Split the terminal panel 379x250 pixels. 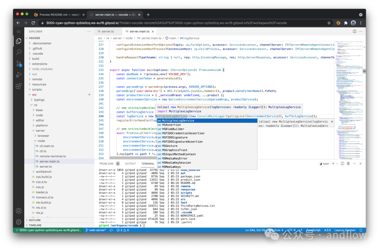342,164
